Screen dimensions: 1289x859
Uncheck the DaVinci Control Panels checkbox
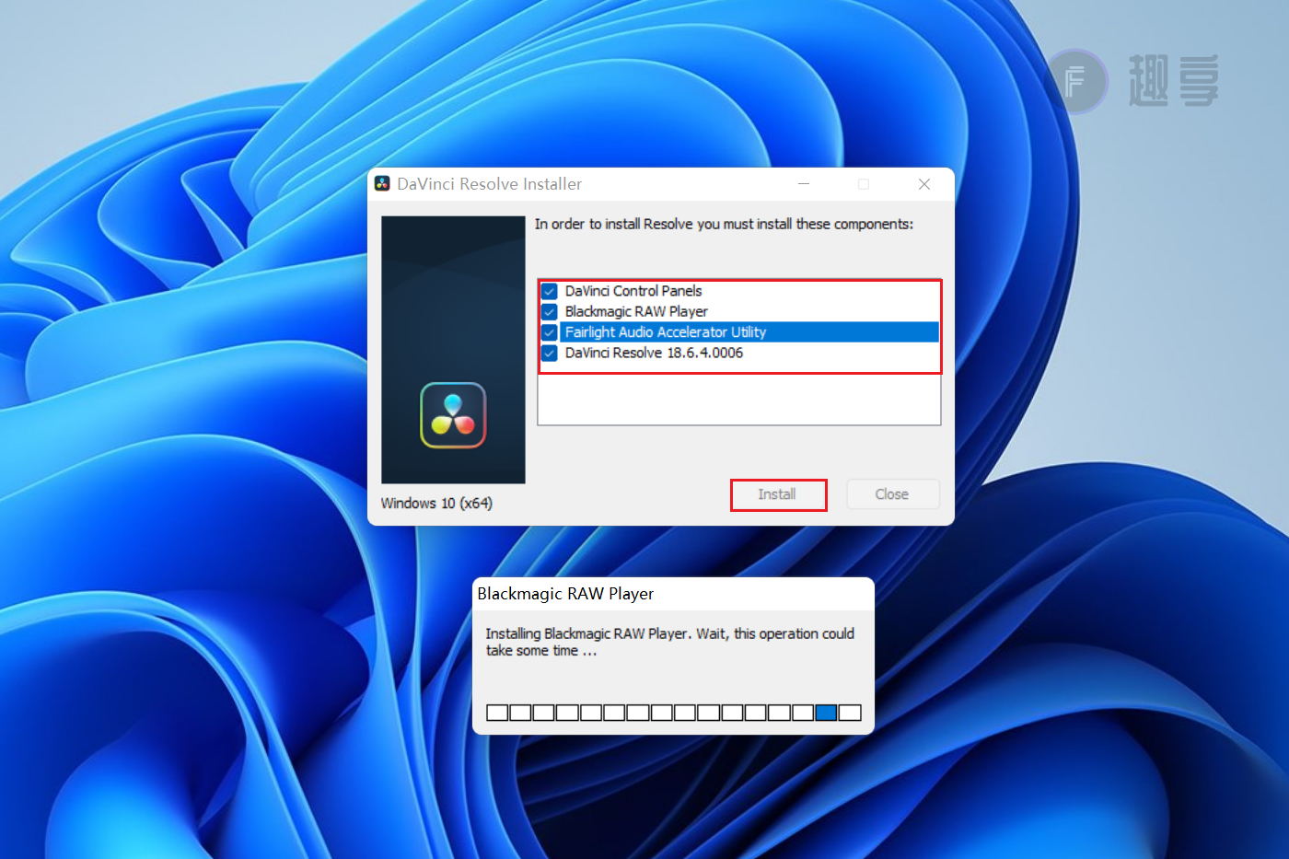pos(550,291)
